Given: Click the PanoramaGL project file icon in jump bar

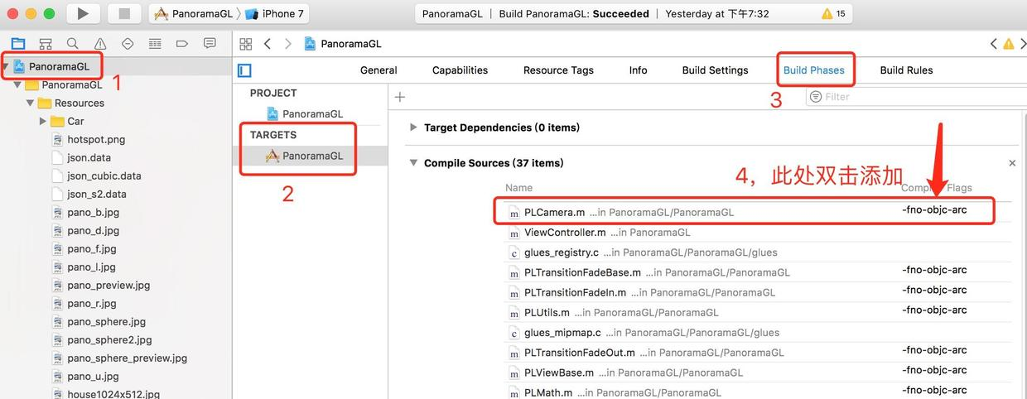Looking at the screenshot, I should 311,44.
